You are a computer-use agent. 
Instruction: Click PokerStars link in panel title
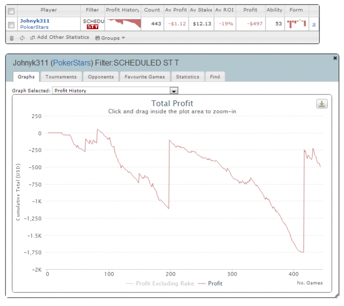72,63
